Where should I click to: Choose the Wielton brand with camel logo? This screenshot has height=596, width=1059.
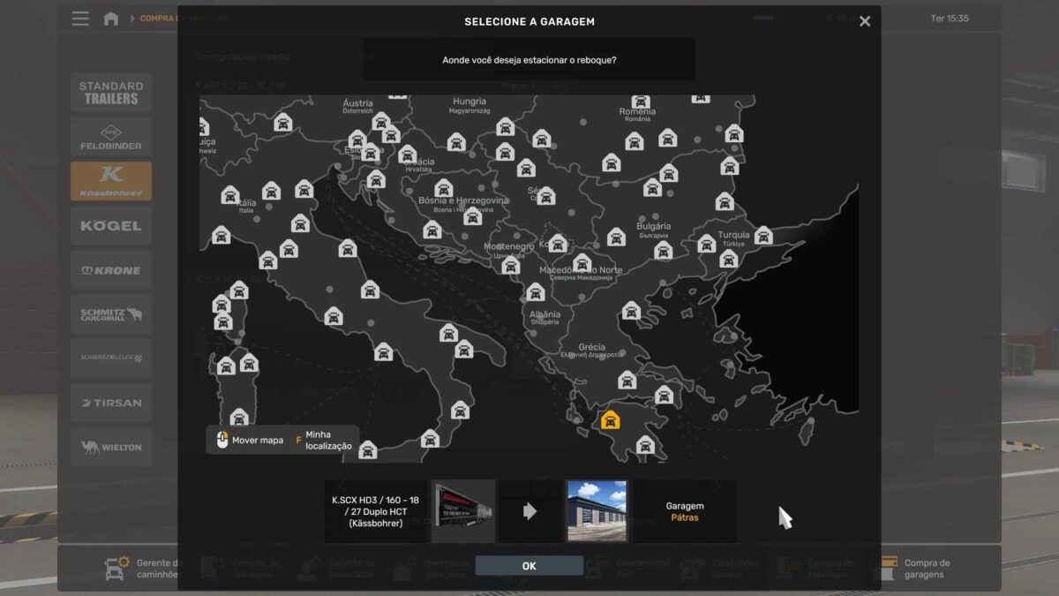(x=111, y=447)
